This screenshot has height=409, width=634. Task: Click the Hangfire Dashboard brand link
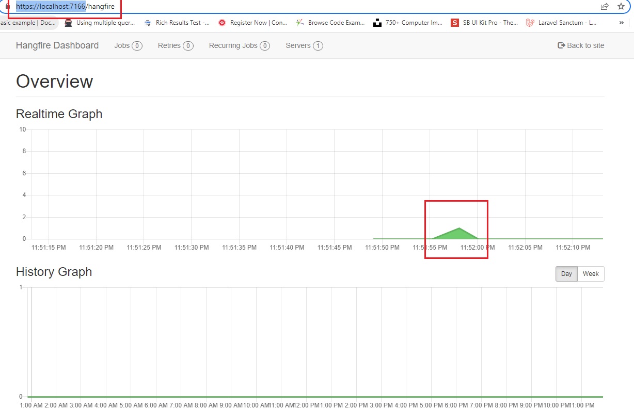[x=57, y=45]
